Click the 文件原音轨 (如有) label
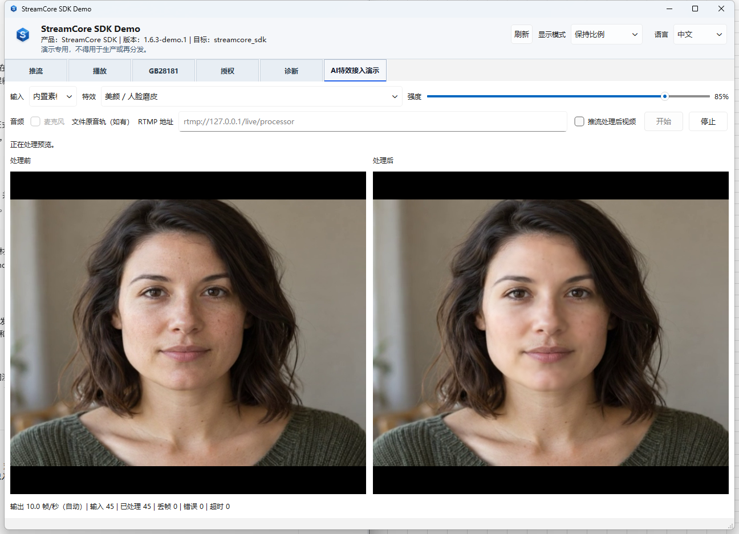Viewport: 739px width, 534px height. (100, 121)
